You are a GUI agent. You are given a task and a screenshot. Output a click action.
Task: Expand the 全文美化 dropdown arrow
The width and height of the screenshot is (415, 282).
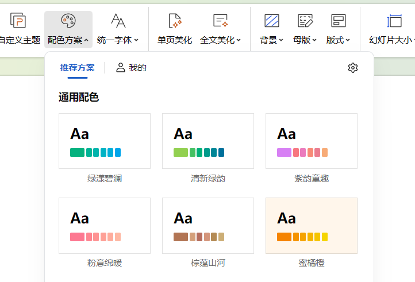239,41
